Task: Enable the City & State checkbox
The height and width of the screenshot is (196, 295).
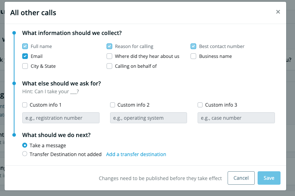Action: (x=25, y=66)
